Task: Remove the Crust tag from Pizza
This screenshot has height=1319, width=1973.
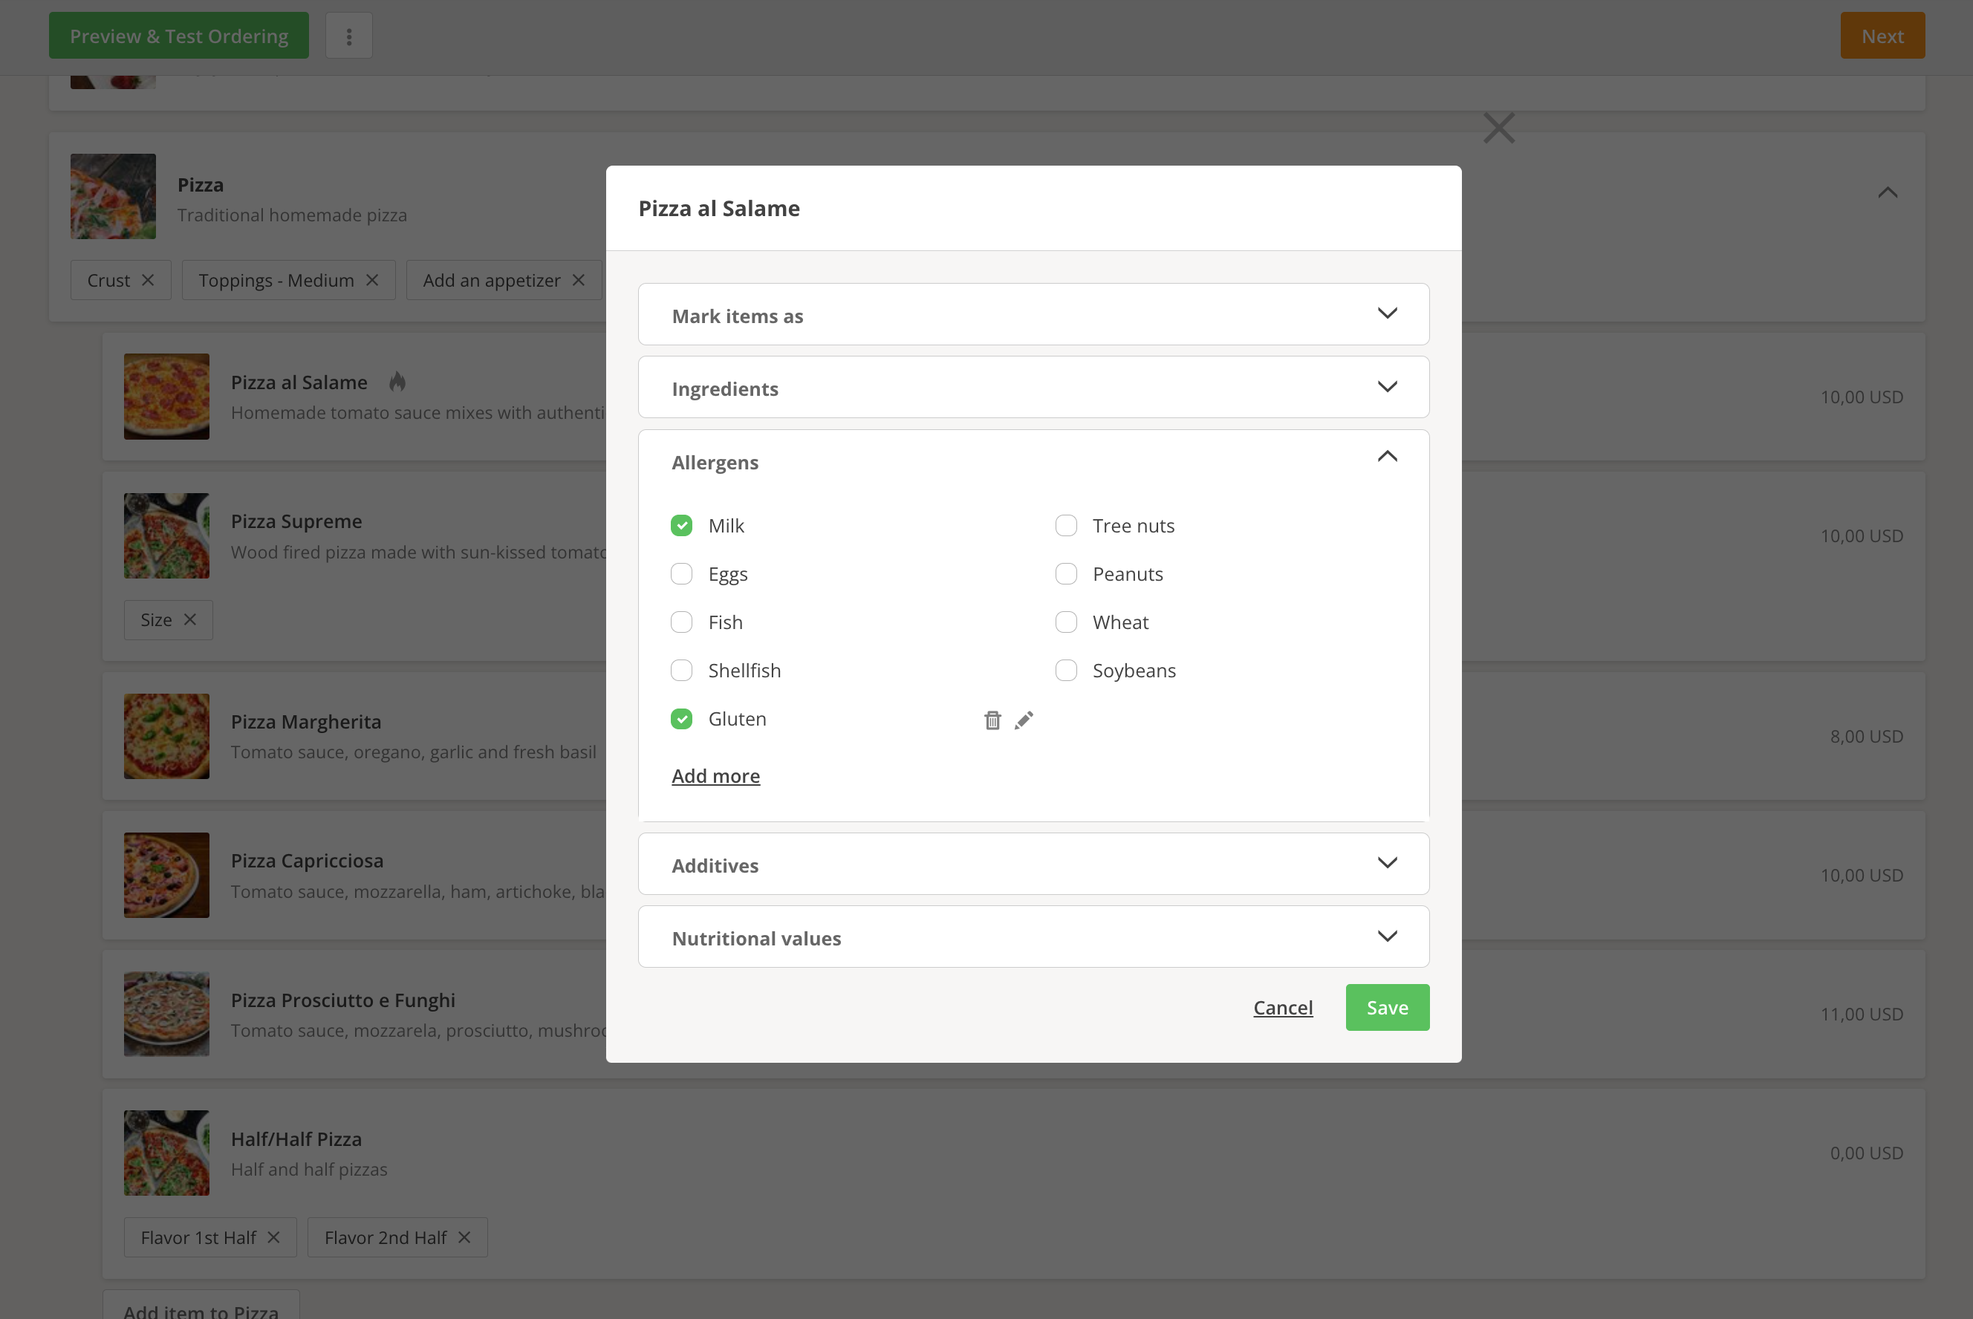Action: pyautogui.click(x=148, y=280)
